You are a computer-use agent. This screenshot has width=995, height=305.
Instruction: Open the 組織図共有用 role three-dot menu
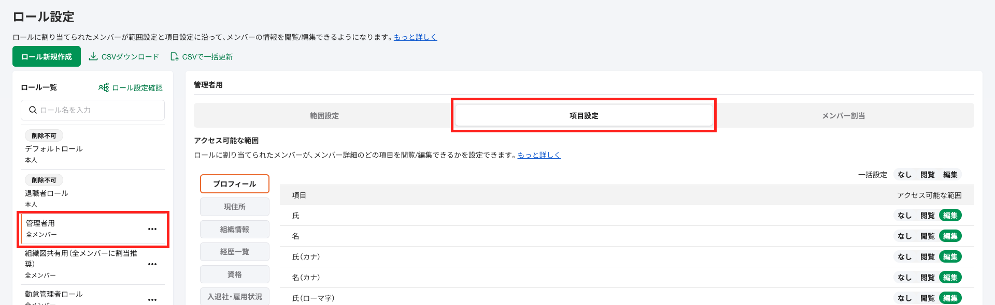152,264
